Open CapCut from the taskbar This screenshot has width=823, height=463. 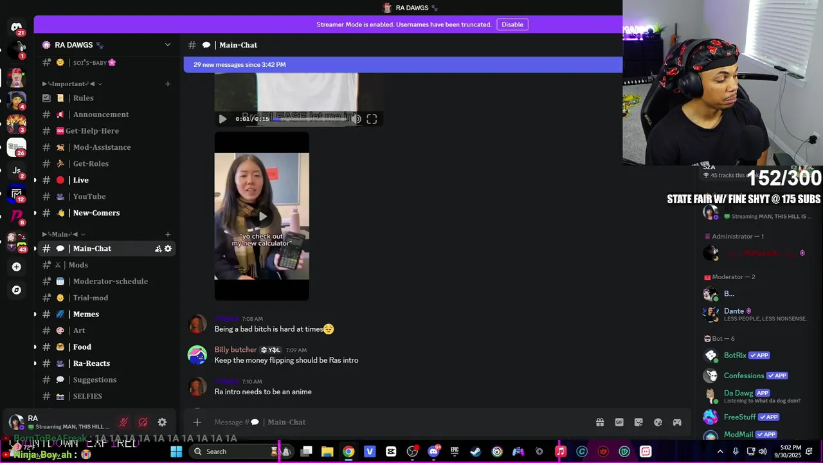point(391,451)
